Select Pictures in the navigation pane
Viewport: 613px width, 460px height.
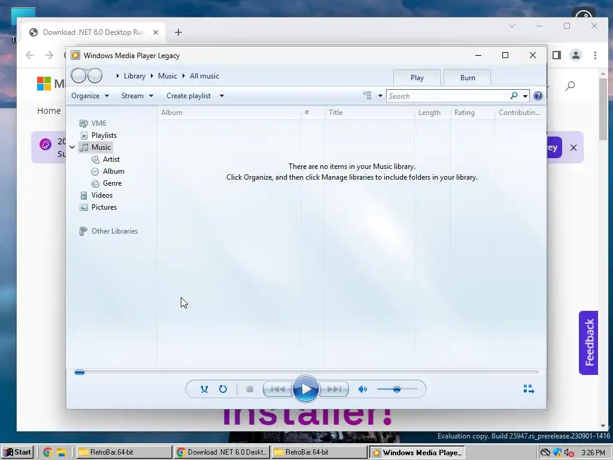coord(104,207)
